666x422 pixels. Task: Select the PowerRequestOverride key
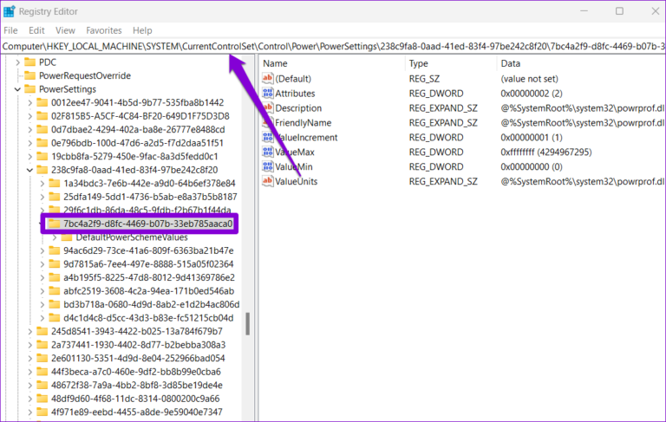point(84,75)
